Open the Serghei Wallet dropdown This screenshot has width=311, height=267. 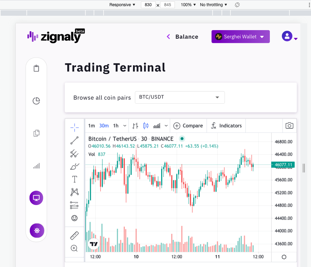click(x=240, y=36)
